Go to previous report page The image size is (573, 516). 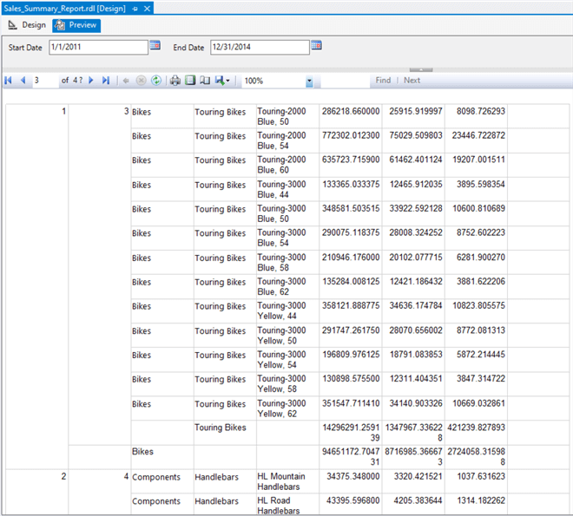pos(23,81)
